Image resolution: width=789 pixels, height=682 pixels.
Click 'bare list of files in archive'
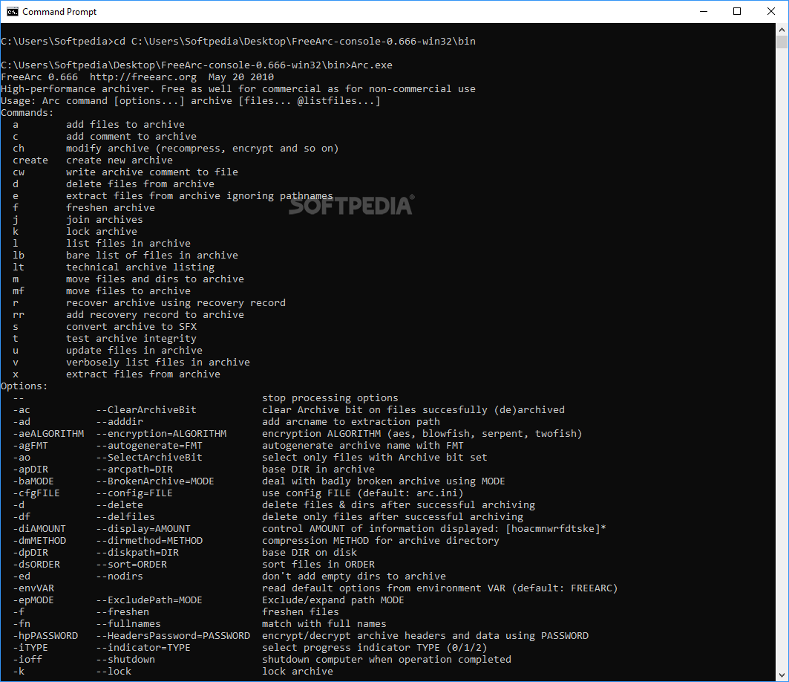pos(152,256)
